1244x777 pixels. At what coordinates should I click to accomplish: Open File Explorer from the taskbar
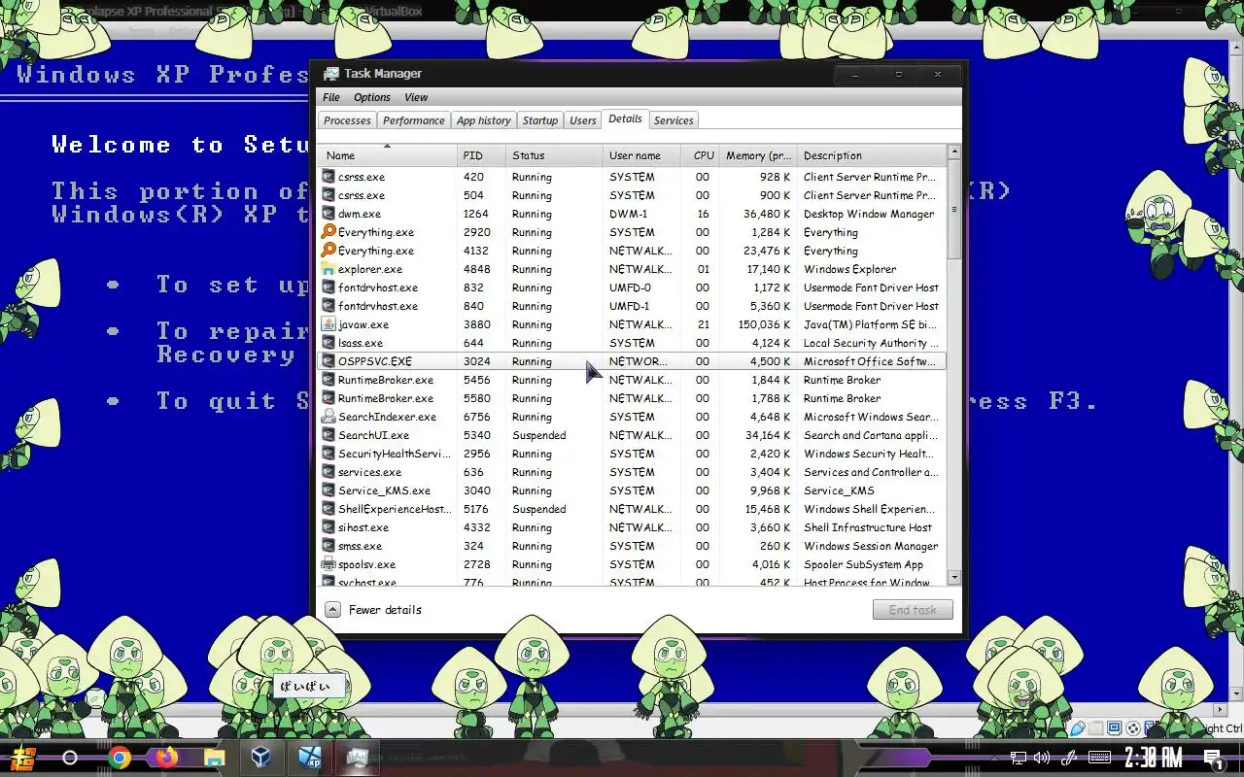[x=214, y=758]
